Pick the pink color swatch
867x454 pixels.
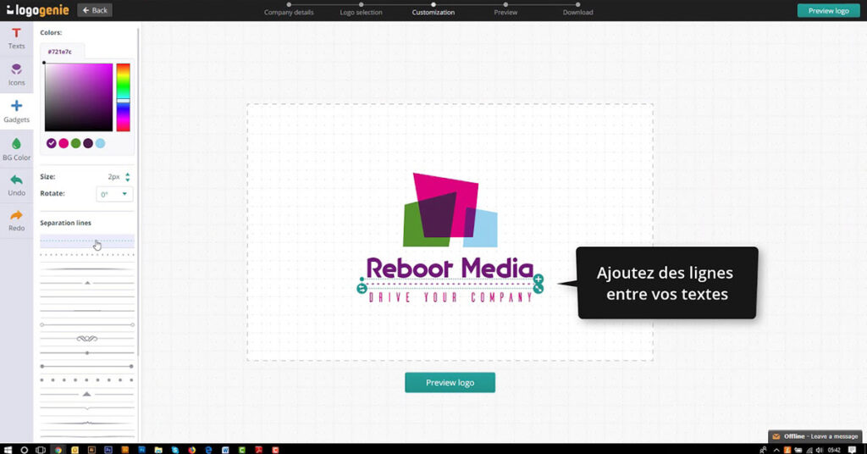[x=64, y=143]
